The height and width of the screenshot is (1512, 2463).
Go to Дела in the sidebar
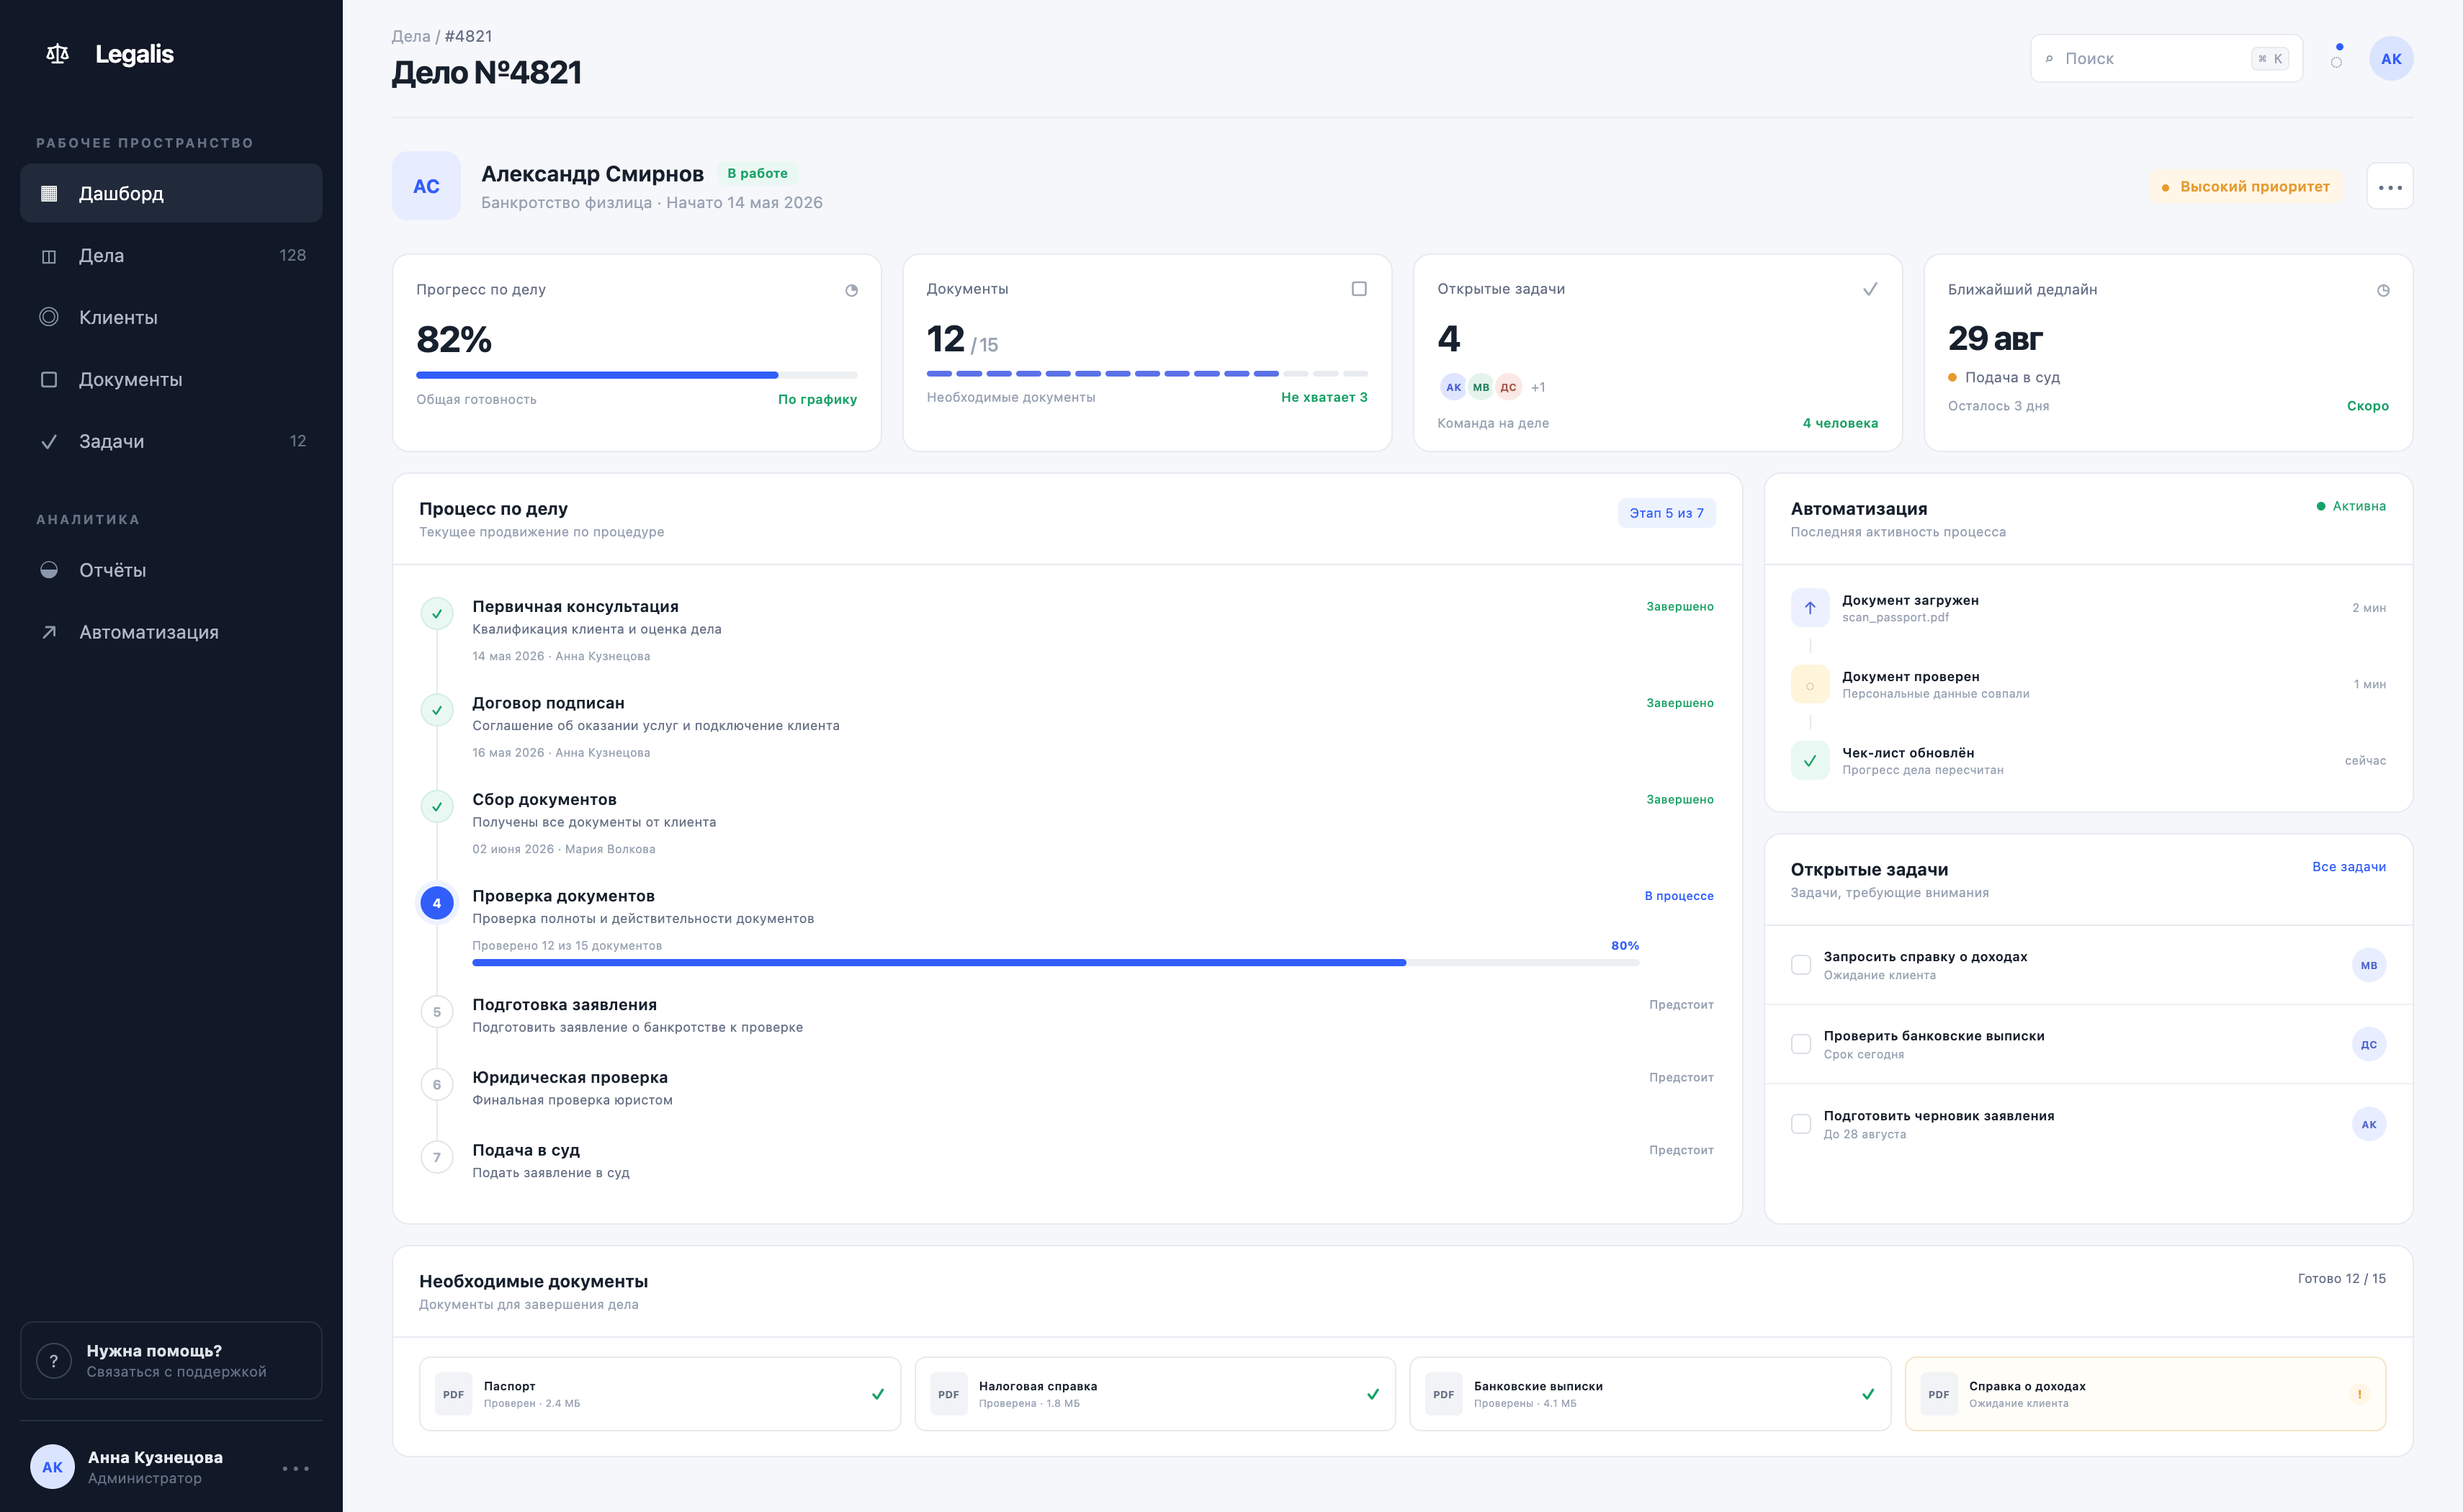click(x=171, y=255)
